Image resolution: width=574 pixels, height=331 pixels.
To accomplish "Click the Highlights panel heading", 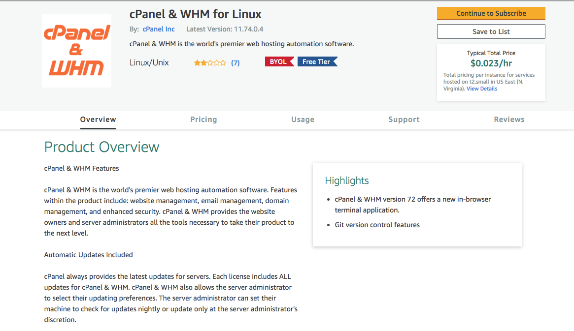I will 347,181.
